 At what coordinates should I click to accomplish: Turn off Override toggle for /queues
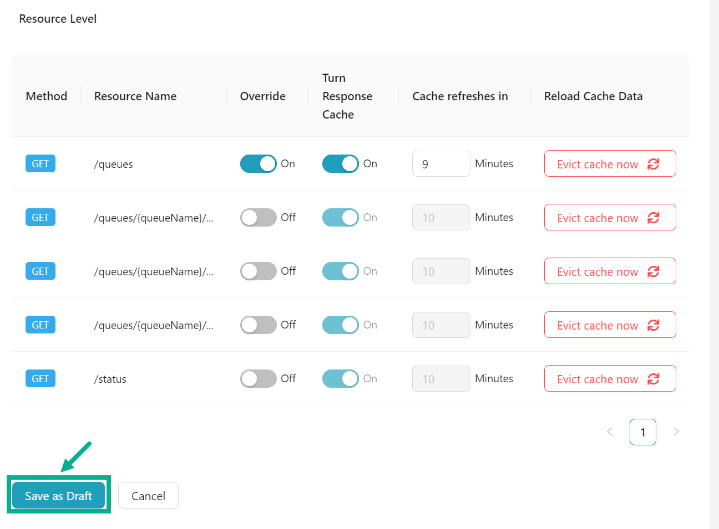tap(258, 164)
